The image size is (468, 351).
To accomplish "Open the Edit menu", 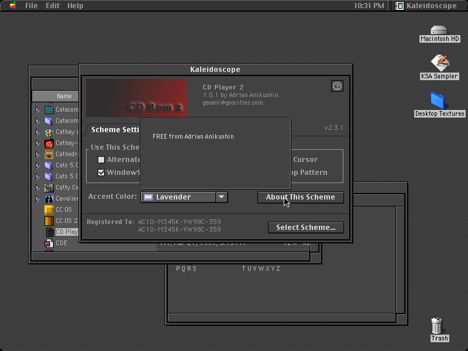I will point(53,6).
